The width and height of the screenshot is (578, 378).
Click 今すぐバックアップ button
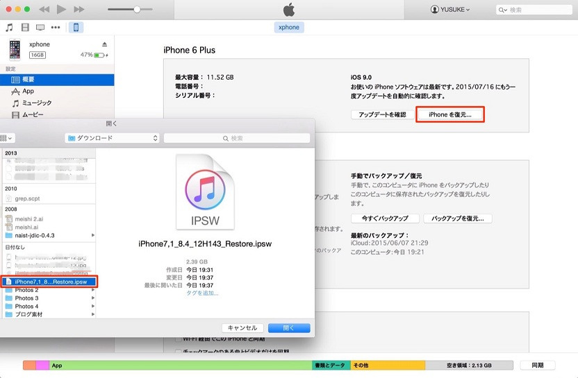pos(385,218)
